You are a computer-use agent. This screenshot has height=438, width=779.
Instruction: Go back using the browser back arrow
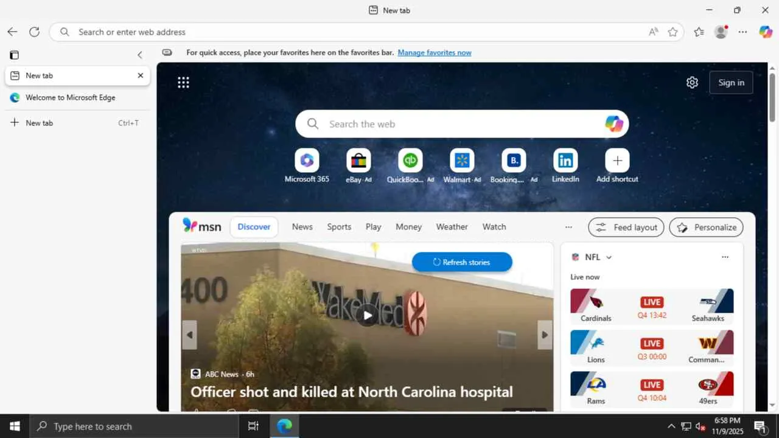(12, 32)
